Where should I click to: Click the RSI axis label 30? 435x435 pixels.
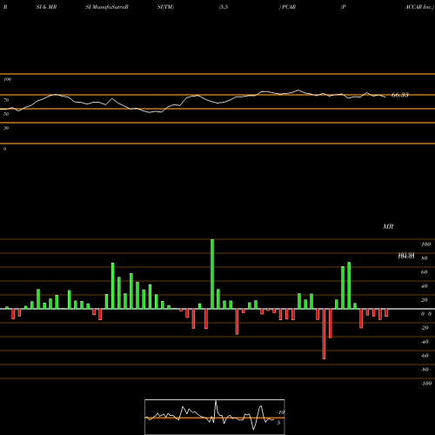tap(6, 128)
